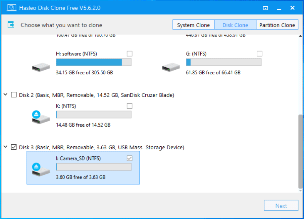Collapse the Disk 3 partition list

pyautogui.click(x=6, y=147)
